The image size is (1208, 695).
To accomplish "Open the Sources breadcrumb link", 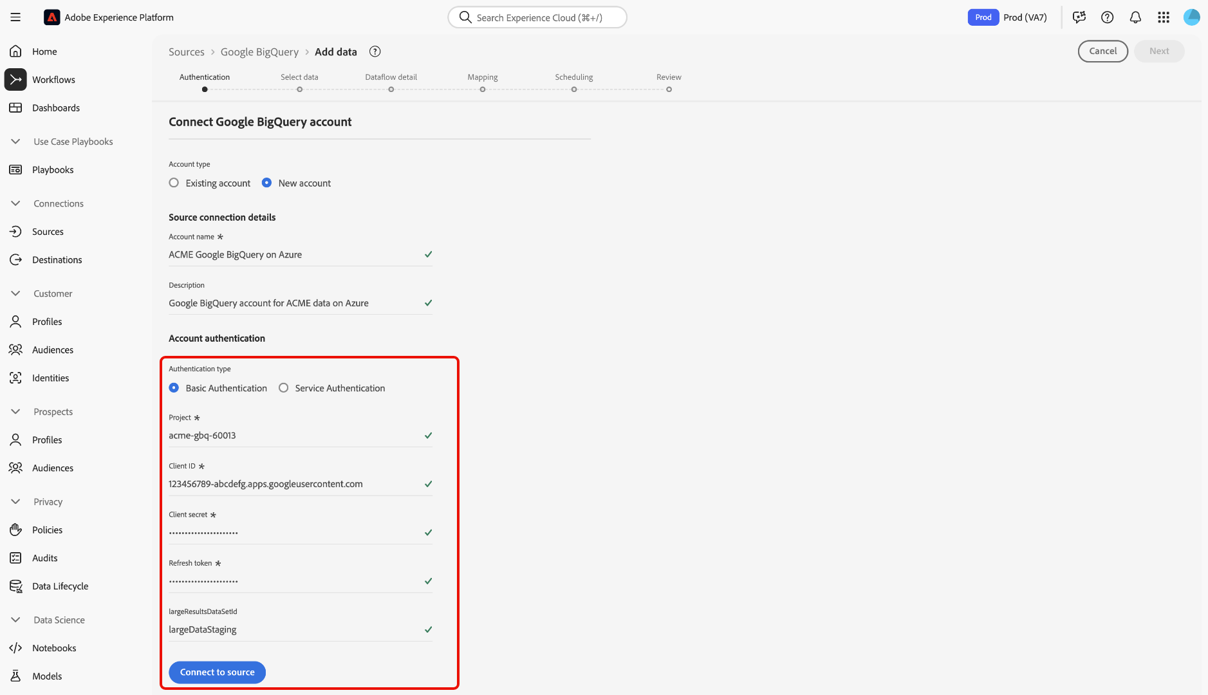I will click(x=187, y=52).
